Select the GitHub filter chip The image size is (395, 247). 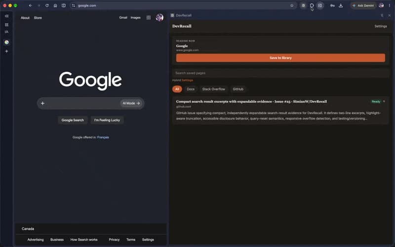[238, 89]
